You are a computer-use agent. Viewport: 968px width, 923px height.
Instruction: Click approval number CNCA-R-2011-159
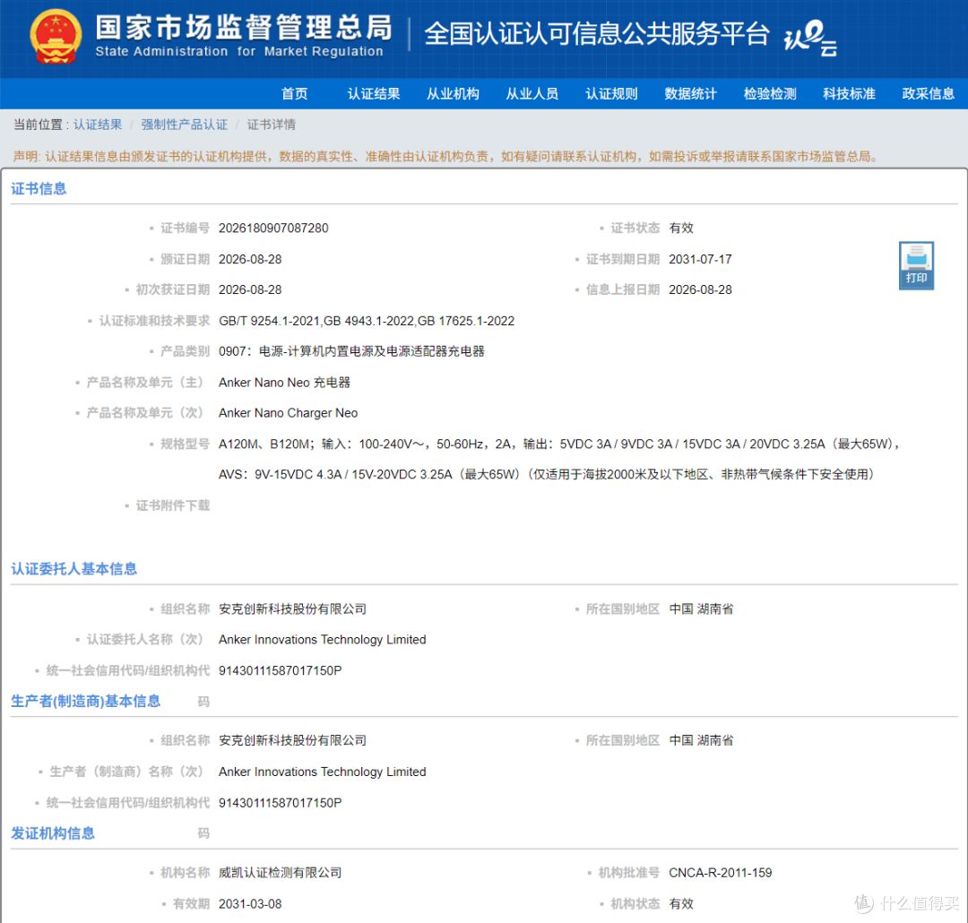click(721, 873)
